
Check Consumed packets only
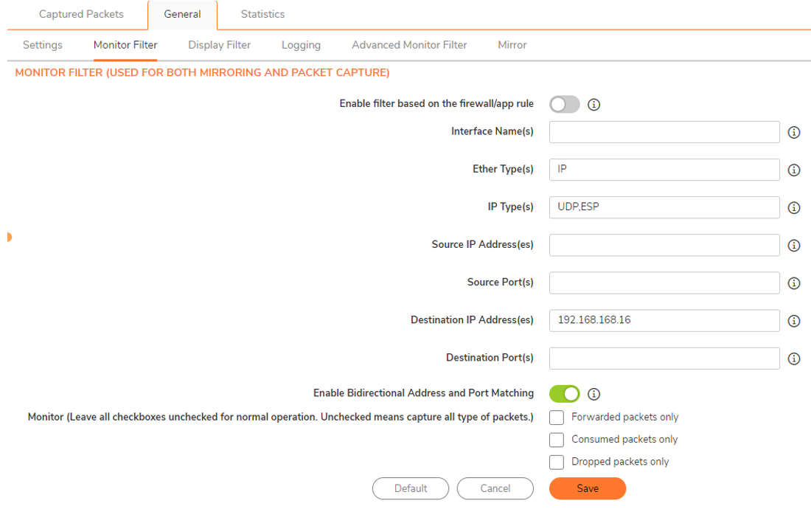pyautogui.click(x=557, y=440)
